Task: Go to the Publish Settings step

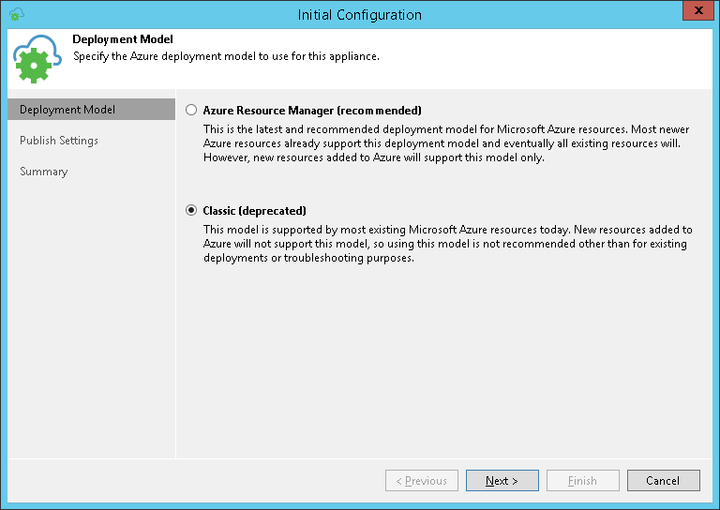Action: 59,141
